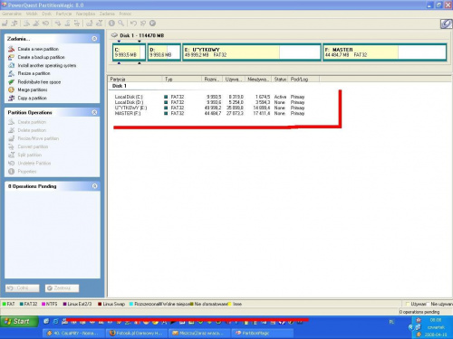Click the purple Linux Ext2/3 legend swatch
This screenshot has height=339, width=453.
[64, 304]
